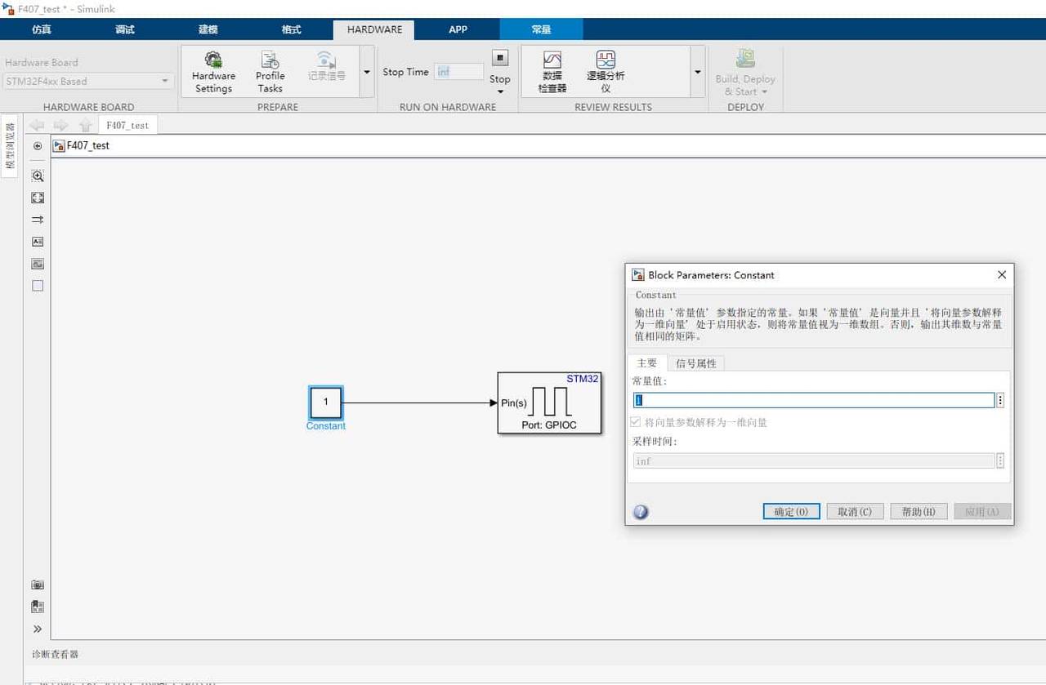Screen dimensions: 1046x685
Task: Expand the >> chevron at bottom of palette
Action: point(37,629)
